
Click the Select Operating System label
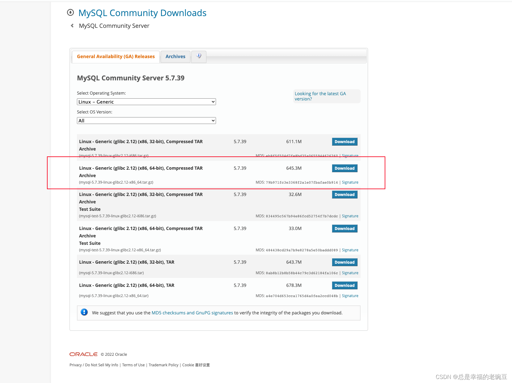pyautogui.click(x=101, y=93)
